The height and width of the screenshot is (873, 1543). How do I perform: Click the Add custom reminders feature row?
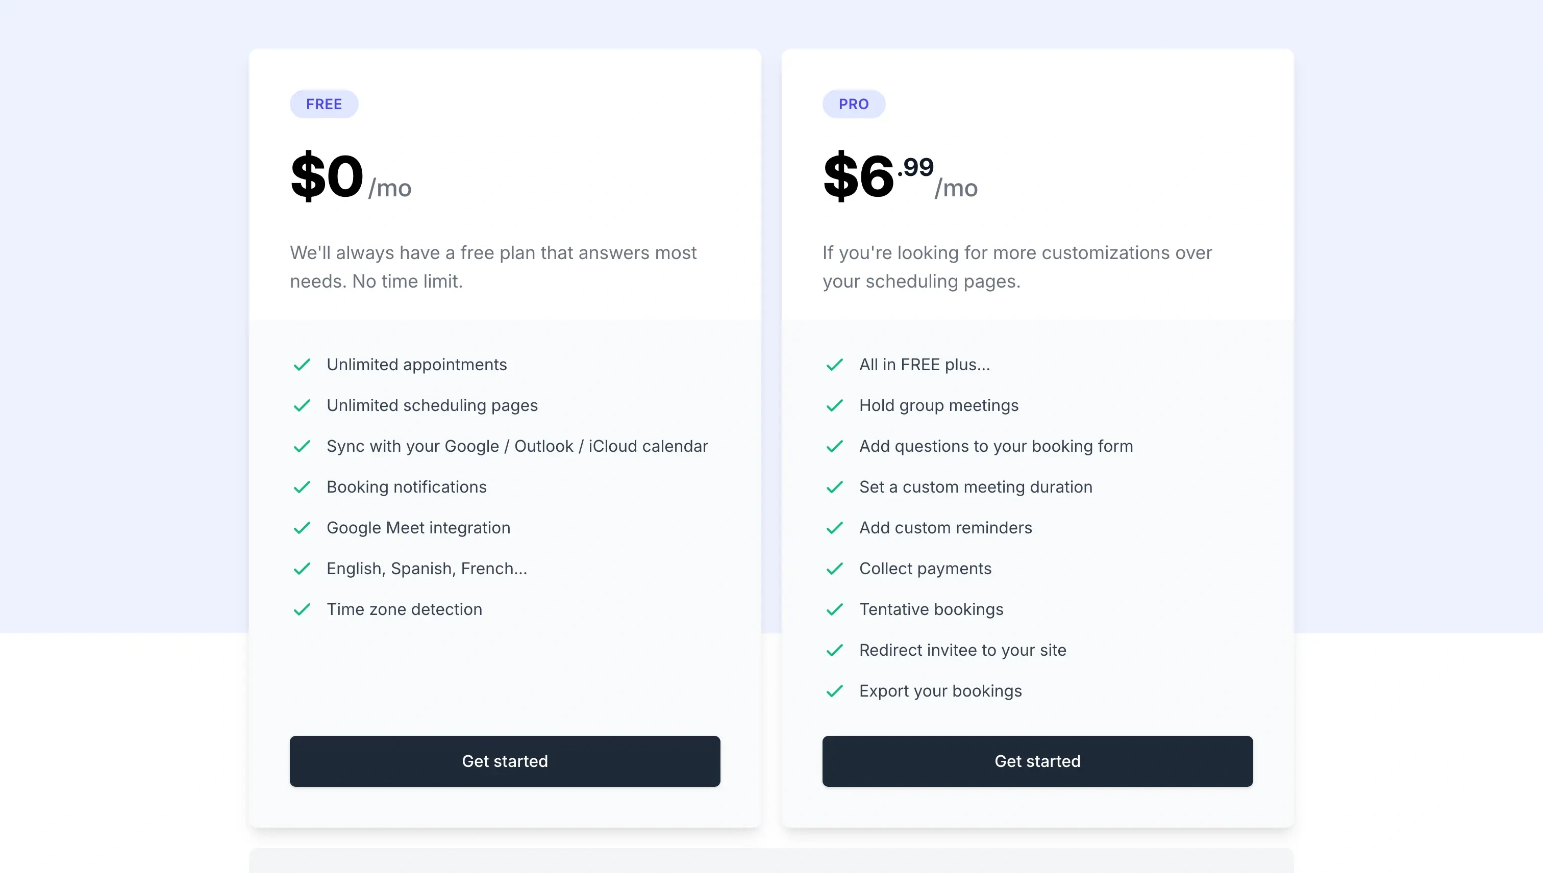[x=945, y=528]
